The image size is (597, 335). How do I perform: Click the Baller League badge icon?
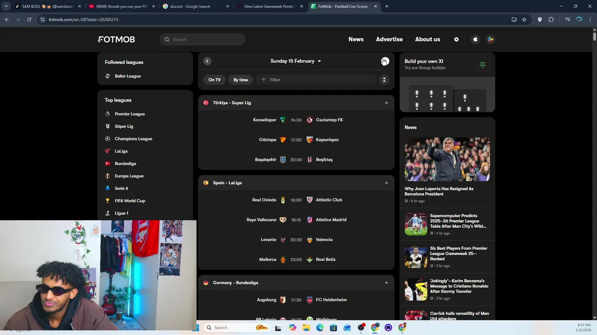point(108,76)
